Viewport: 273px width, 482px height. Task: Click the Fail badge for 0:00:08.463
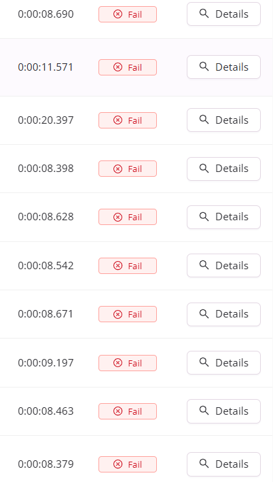click(x=128, y=411)
